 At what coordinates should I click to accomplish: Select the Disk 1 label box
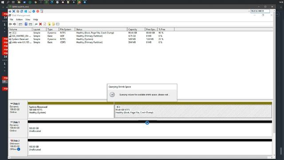(18, 128)
